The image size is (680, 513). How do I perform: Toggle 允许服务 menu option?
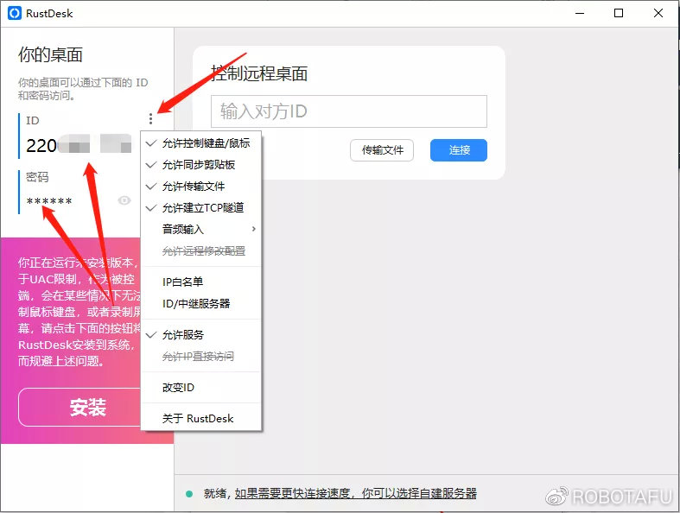tap(183, 335)
